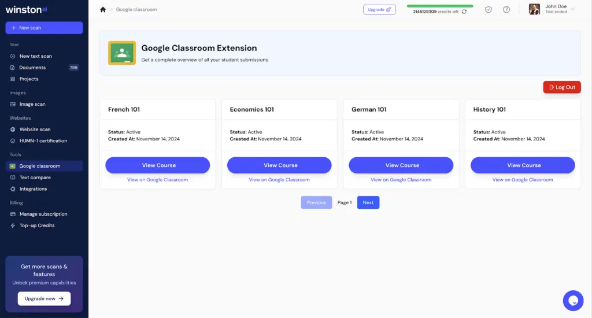Image resolution: width=592 pixels, height=318 pixels.
Task: Expand the John Doe account dropdown arrow
Action: point(573,9)
